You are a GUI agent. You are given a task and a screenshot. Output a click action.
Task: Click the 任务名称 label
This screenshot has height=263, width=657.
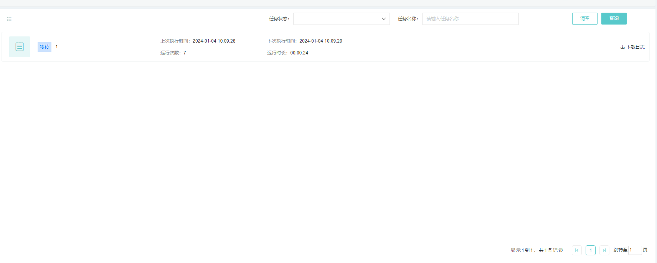tap(408, 19)
